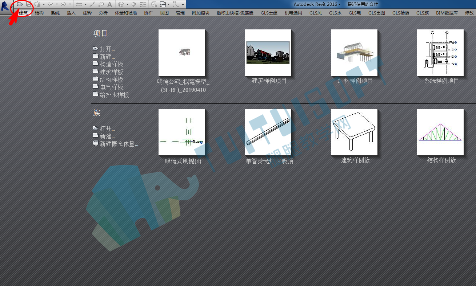Toggle the Thin Lines icon
This screenshot has height=286, width=476.
coord(143,4)
